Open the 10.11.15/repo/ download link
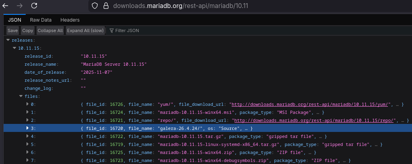This screenshot has height=164, width=412. 315,120
